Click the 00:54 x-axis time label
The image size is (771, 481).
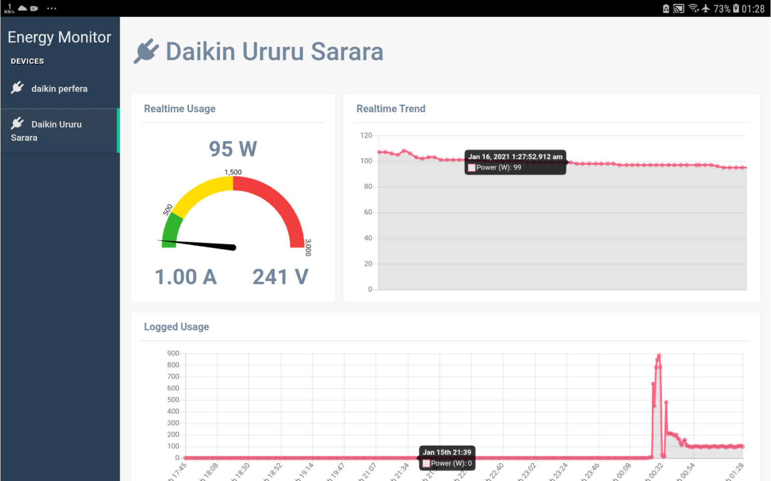pyautogui.click(x=686, y=471)
